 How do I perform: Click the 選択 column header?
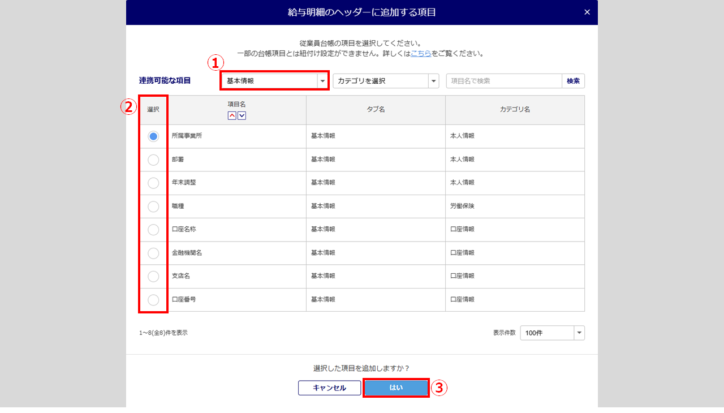click(153, 110)
